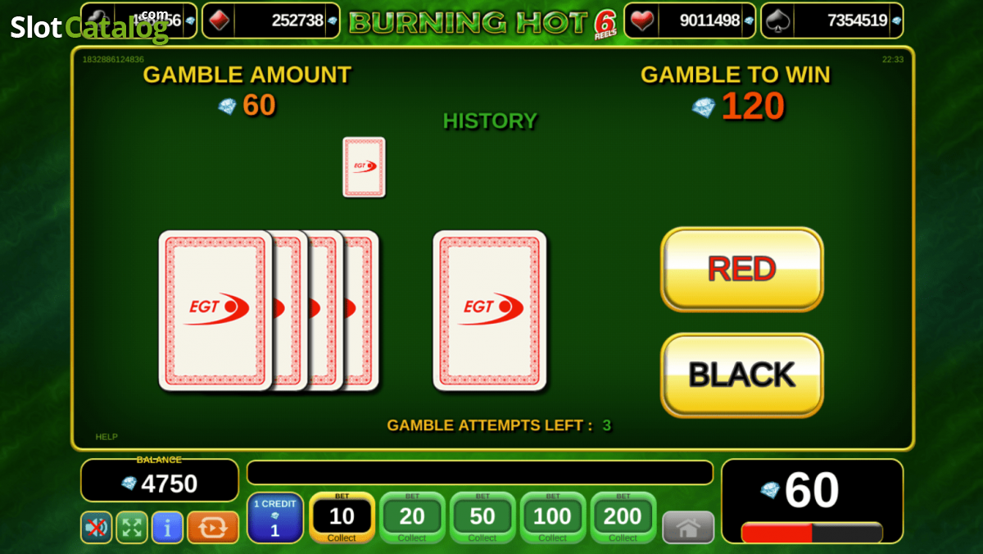Viewport: 983px width, 554px height.
Task: Click the hearts jackpot counter 9011498
Action: click(691, 20)
